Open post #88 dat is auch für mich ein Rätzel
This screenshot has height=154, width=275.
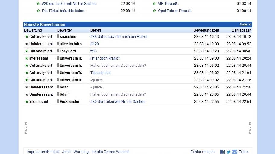pyautogui.click(x=119, y=37)
